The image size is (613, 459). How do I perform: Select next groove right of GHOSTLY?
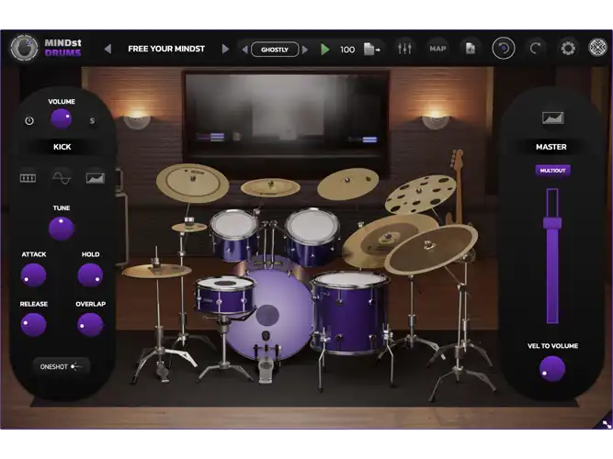pos(305,50)
